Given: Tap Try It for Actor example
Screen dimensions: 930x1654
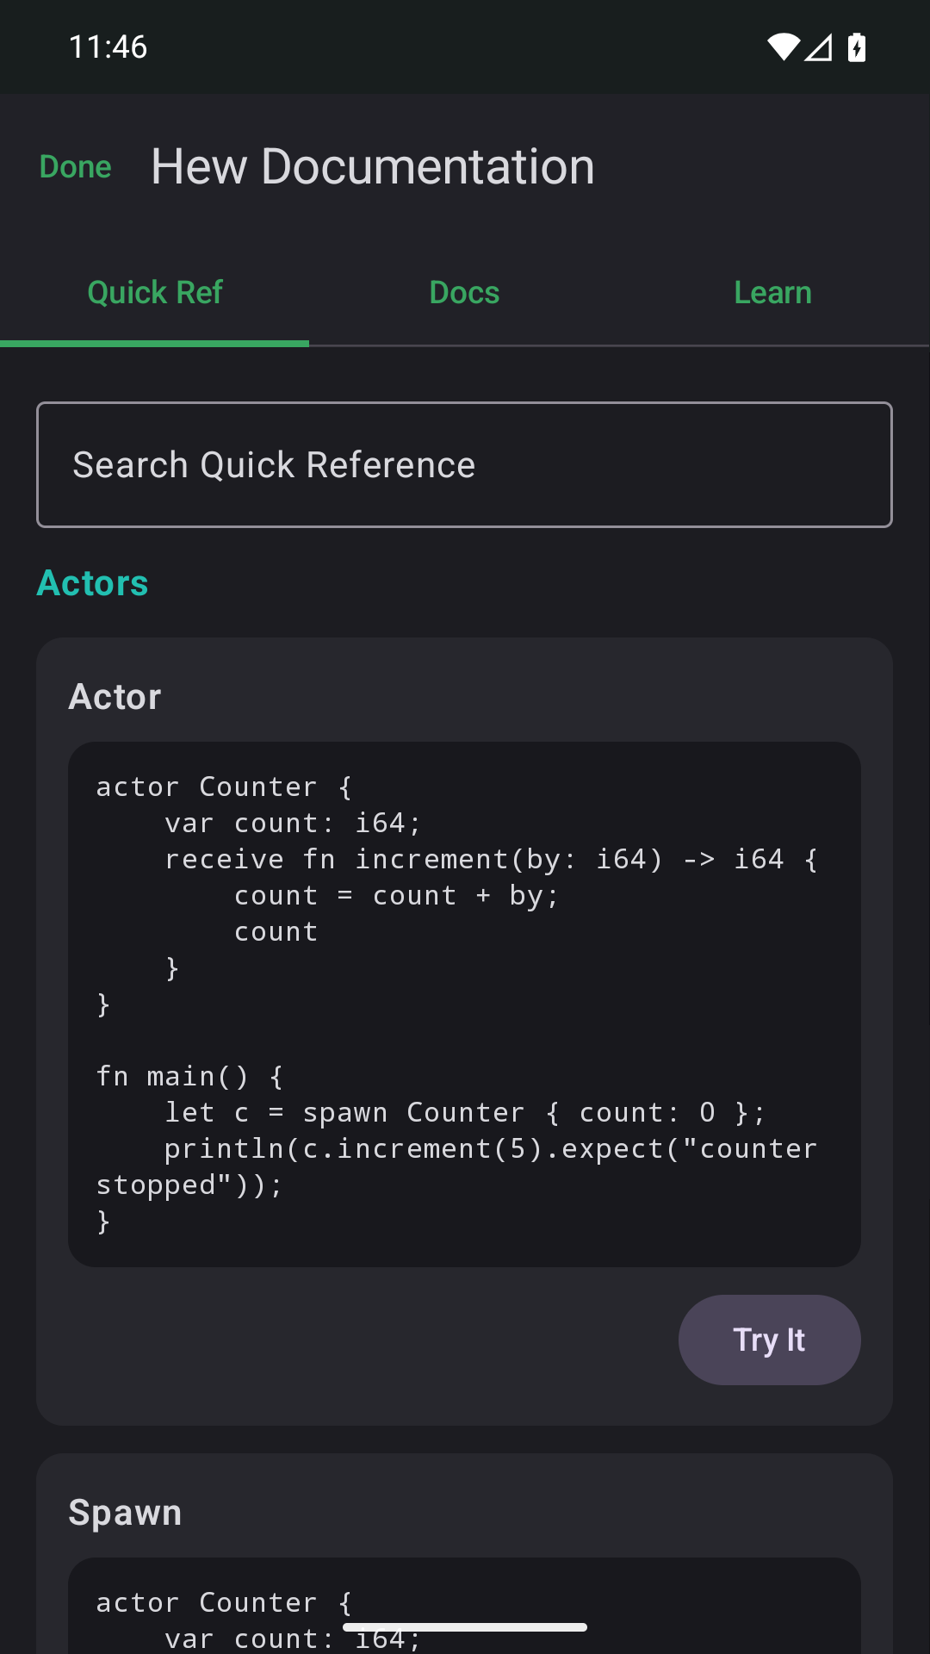Looking at the screenshot, I should (x=769, y=1340).
